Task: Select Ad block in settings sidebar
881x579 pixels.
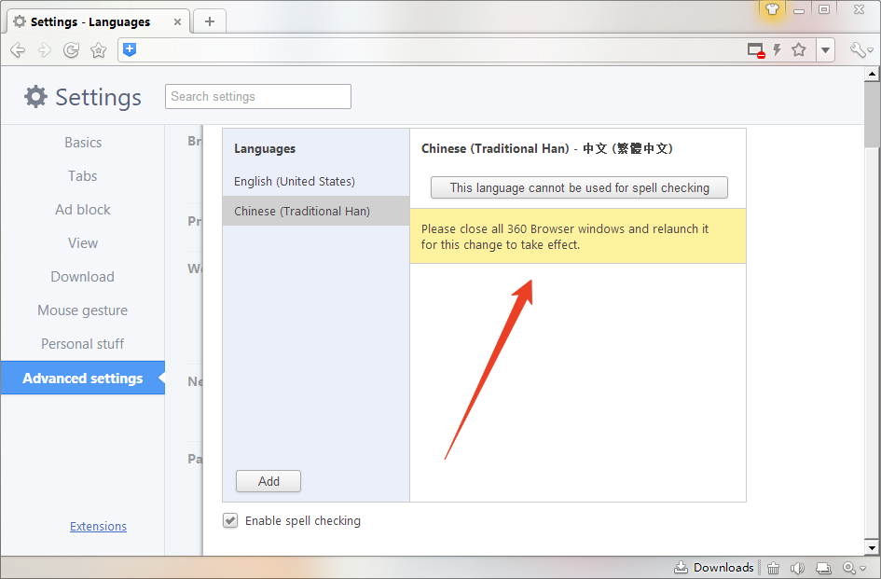Action: coord(82,210)
